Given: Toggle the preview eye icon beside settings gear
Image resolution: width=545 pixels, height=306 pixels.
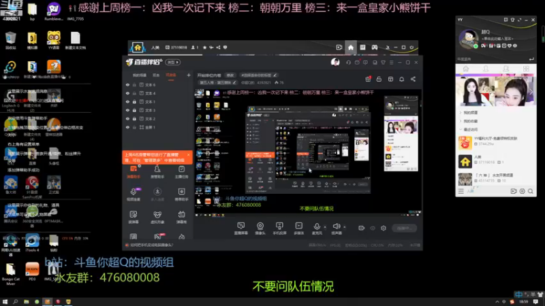Looking at the screenshot, I should 373,228.
